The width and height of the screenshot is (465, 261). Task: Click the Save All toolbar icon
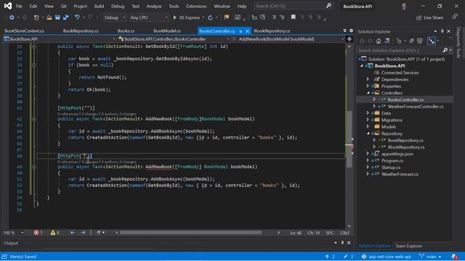tap(66, 17)
